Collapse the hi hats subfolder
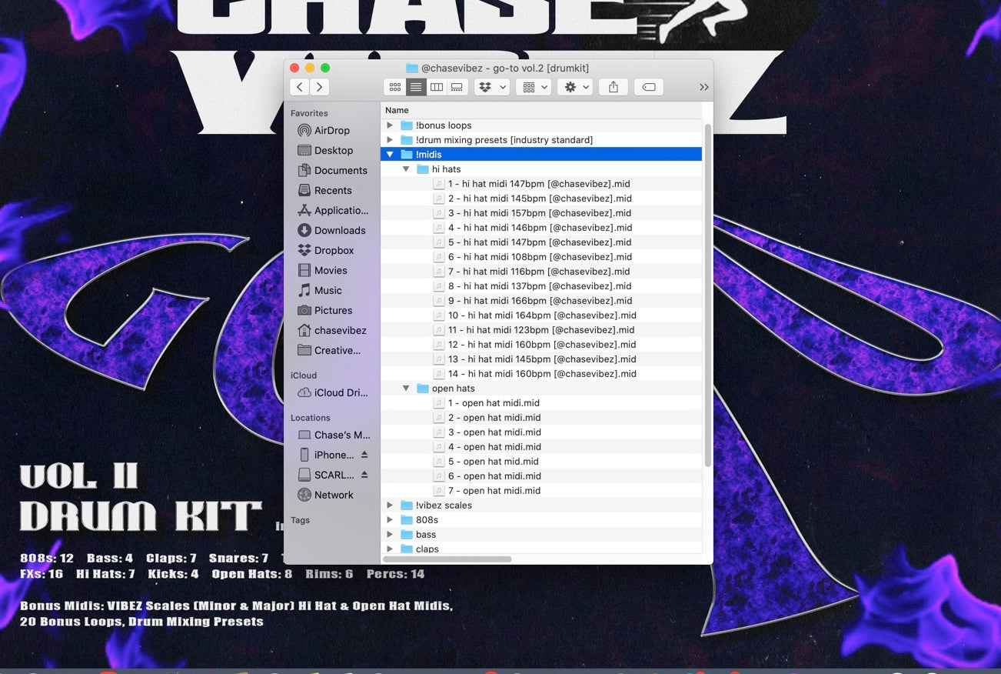 [406, 169]
